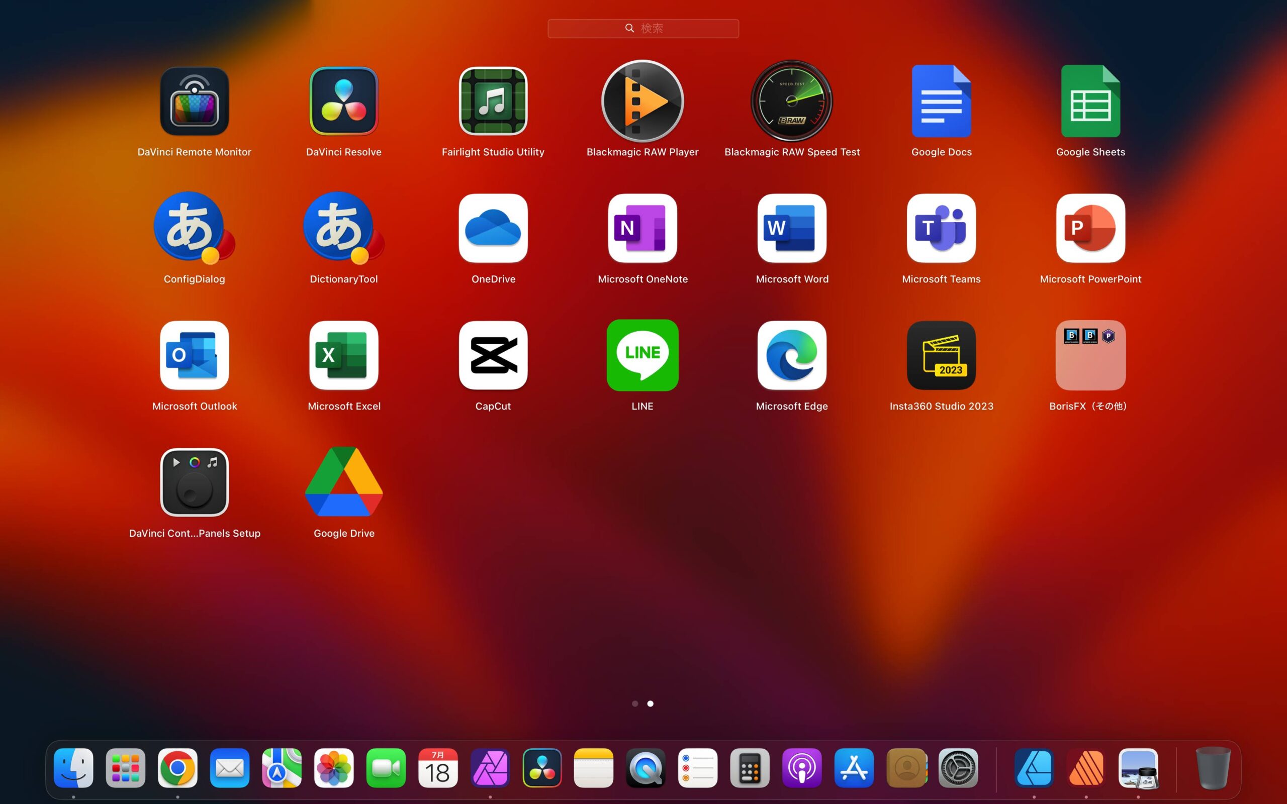This screenshot has width=1287, height=804.
Task: Open CapCut video editor
Action: (493, 355)
